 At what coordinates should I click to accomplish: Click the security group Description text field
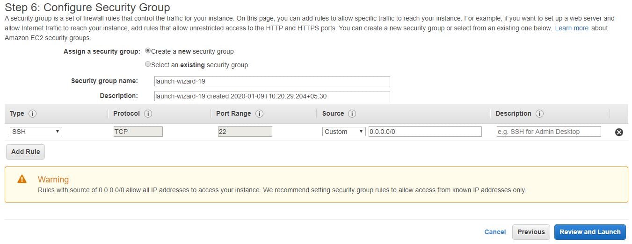(x=272, y=96)
